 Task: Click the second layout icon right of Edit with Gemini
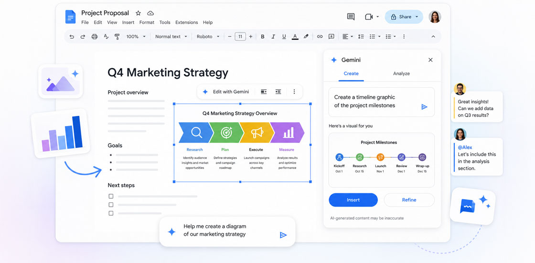(278, 92)
